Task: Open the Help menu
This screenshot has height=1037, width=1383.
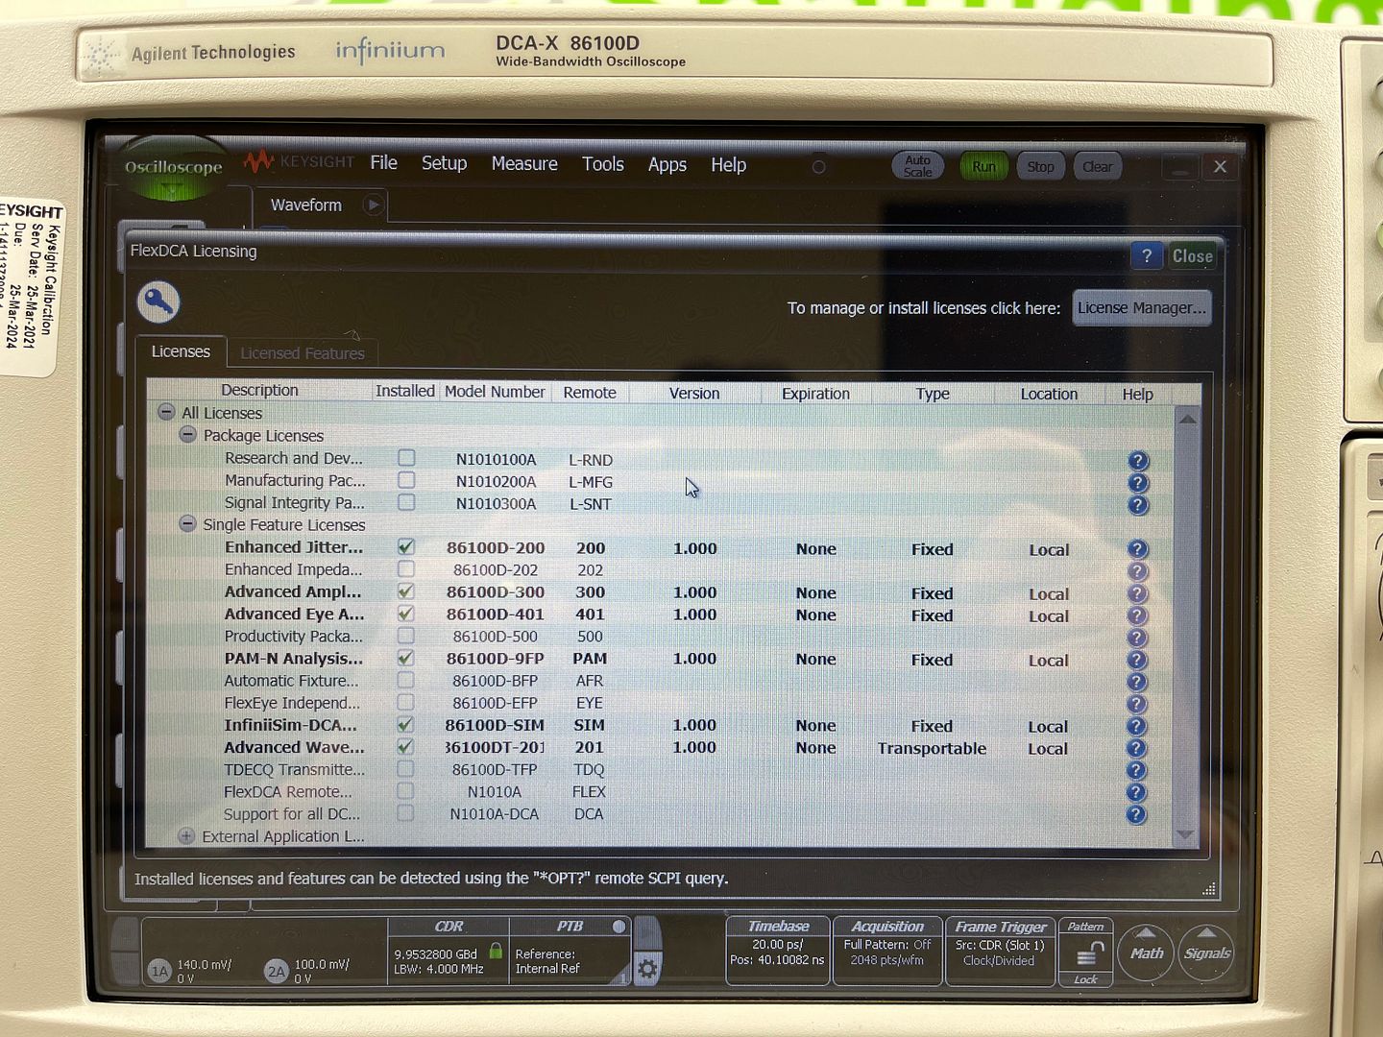Action: click(x=729, y=165)
